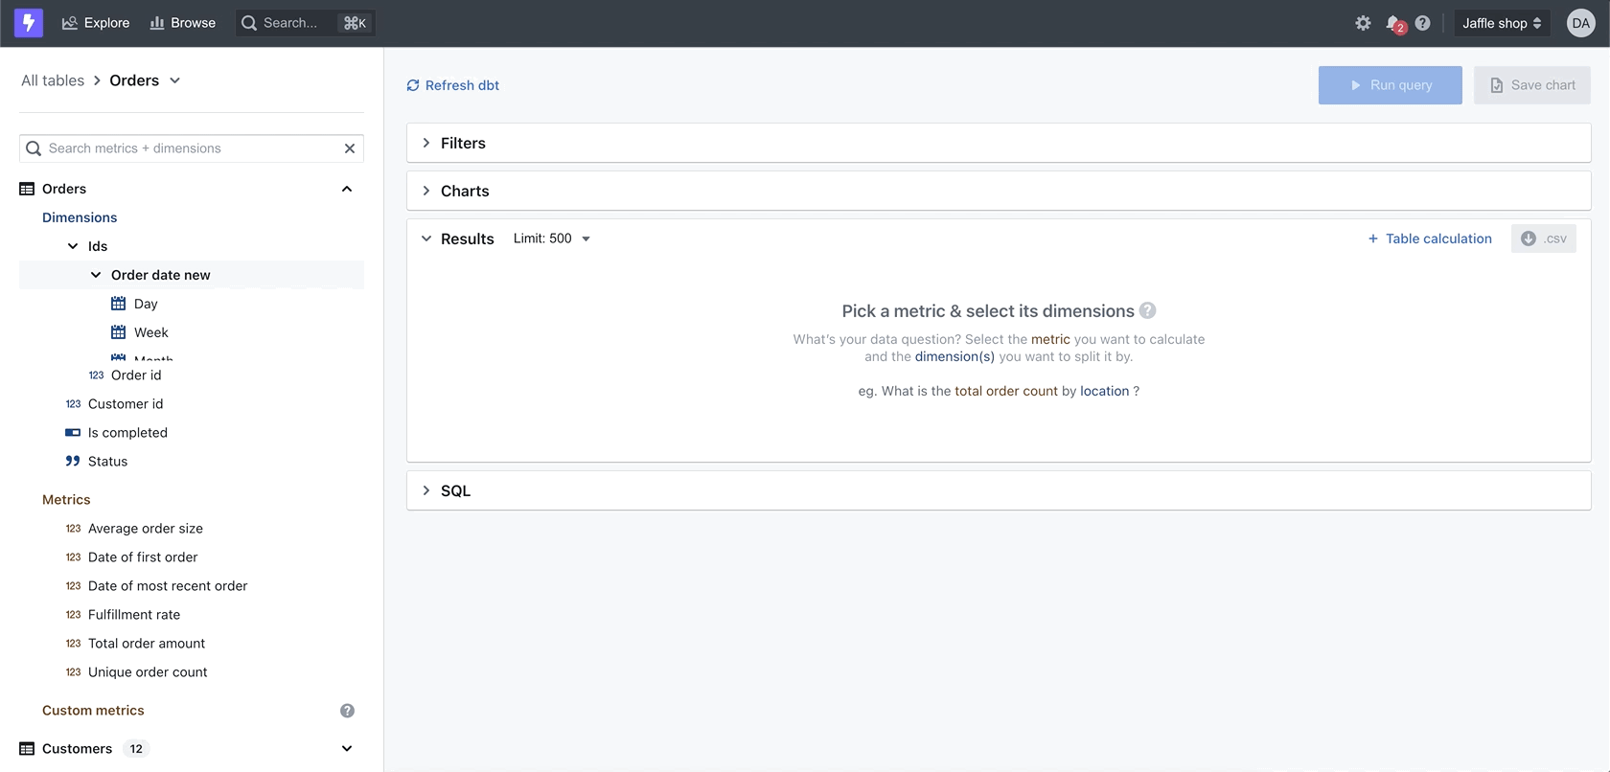
Task: Click the 123 icon beside Order id
Action: [96, 375]
